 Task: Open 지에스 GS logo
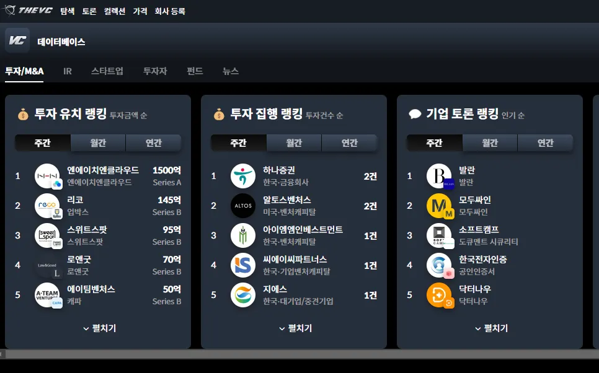click(x=243, y=295)
